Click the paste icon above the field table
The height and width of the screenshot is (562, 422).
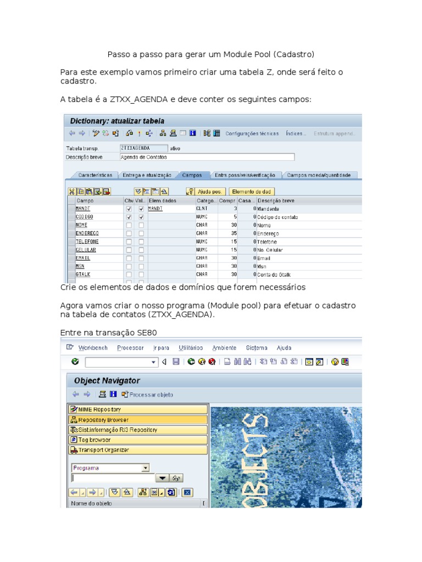pyautogui.click(x=89, y=192)
